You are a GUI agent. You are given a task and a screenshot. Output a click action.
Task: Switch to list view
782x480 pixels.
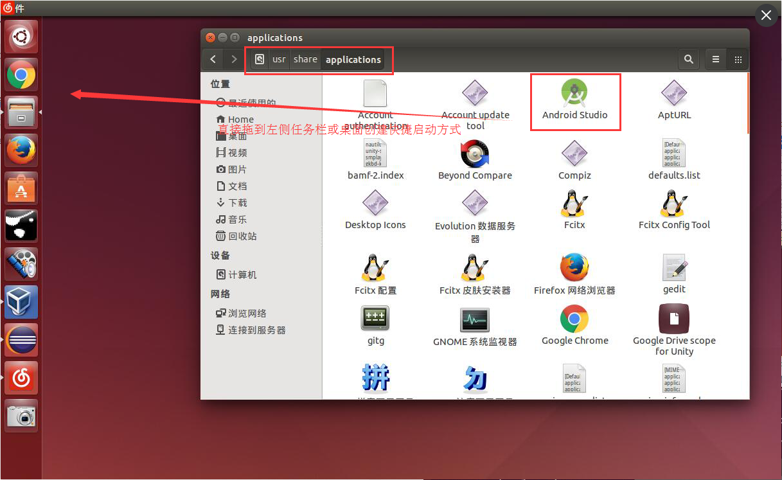[x=716, y=60]
